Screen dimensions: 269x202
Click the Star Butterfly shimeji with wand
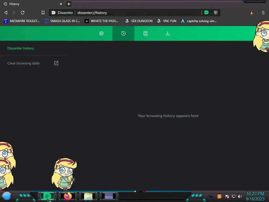click(x=64, y=174)
